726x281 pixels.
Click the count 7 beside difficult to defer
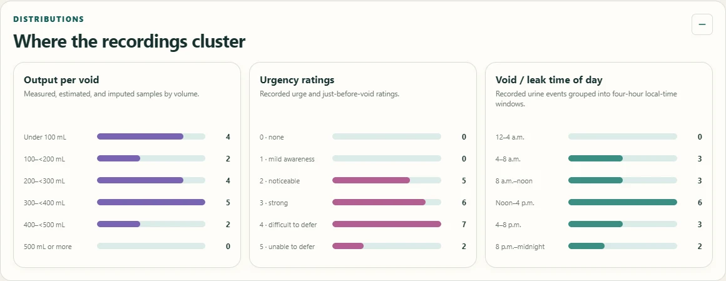click(x=464, y=224)
